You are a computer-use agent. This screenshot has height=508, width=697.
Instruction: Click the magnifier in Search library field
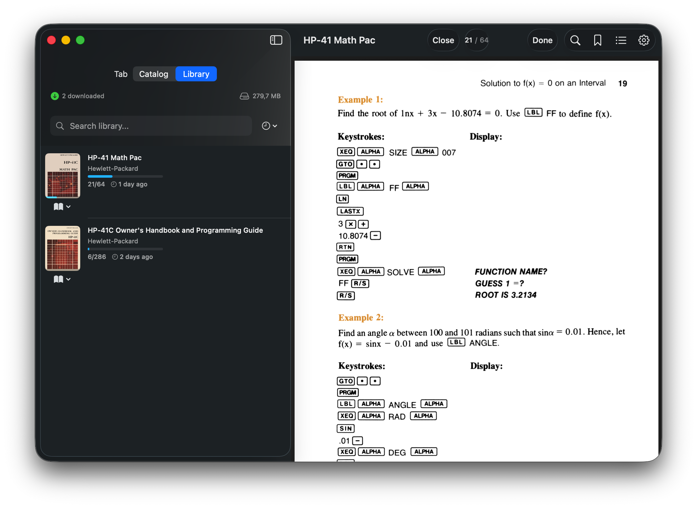click(x=60, y=126)
